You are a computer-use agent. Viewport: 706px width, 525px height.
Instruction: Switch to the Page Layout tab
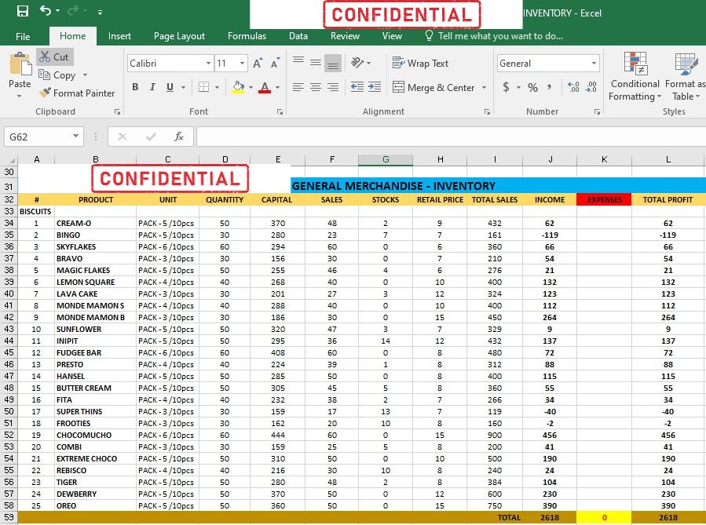tap(179, 36)
